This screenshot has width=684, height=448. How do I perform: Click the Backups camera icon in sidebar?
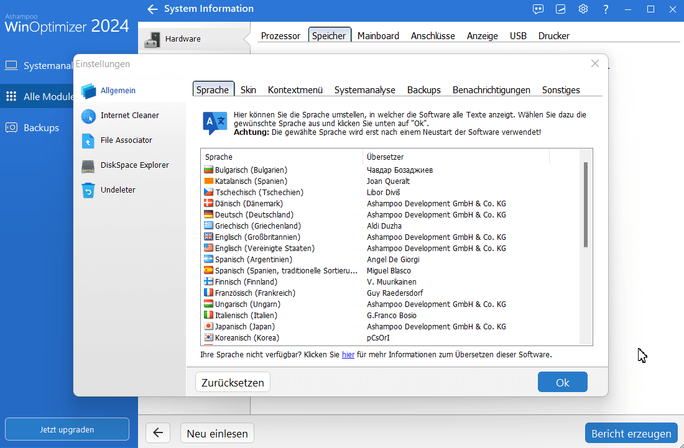pos(11,127)
